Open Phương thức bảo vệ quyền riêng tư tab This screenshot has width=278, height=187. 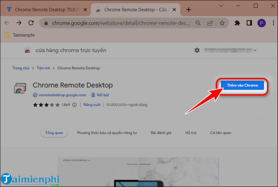[x=107, y=133]
